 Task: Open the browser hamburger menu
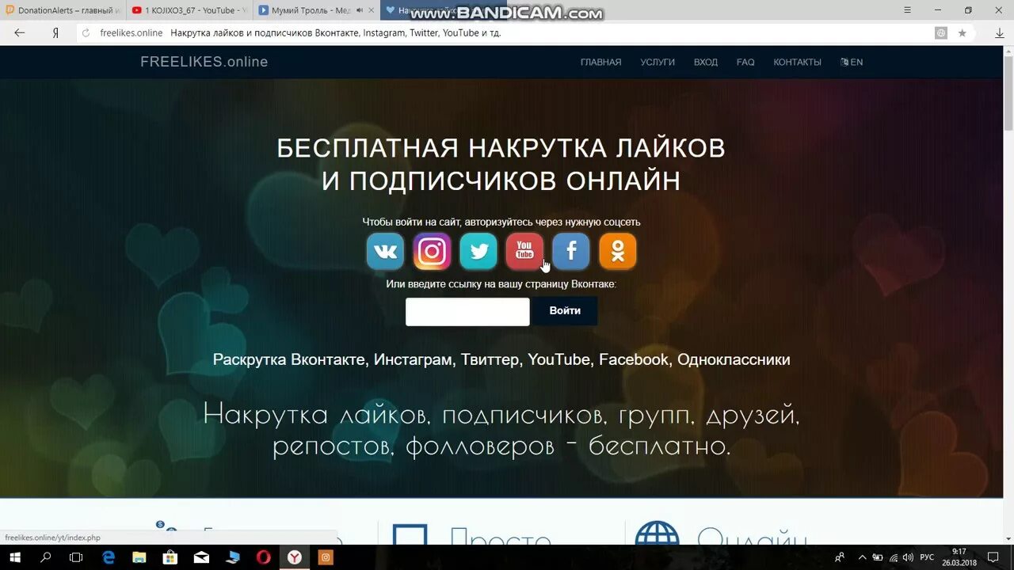coord(908,10)
